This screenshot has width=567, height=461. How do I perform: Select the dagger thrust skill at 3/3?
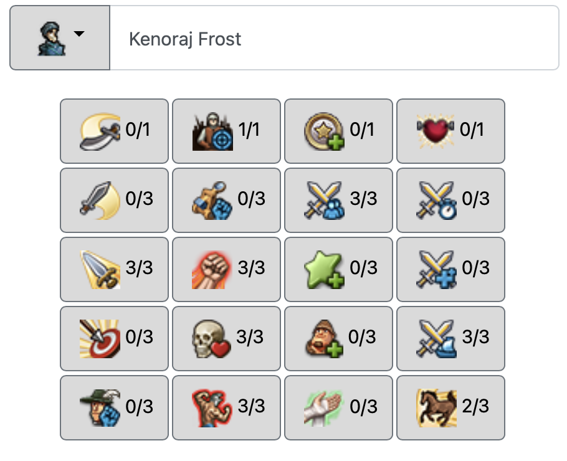pos(114,269)
